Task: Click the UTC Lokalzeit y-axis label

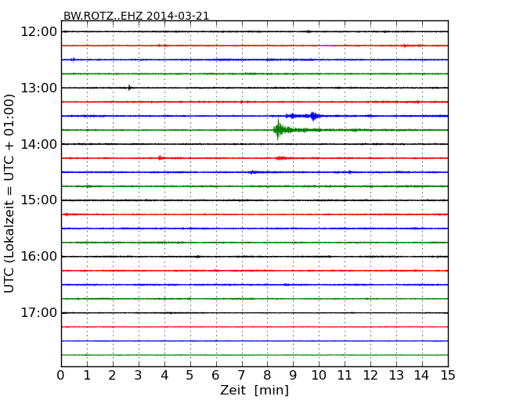Action: coord(9,193)
